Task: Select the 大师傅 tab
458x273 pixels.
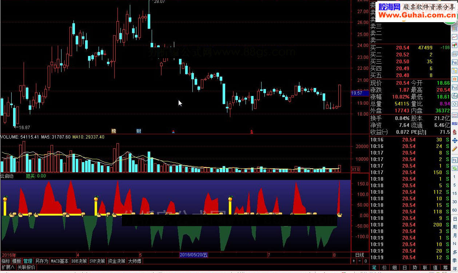Action: 135,261
